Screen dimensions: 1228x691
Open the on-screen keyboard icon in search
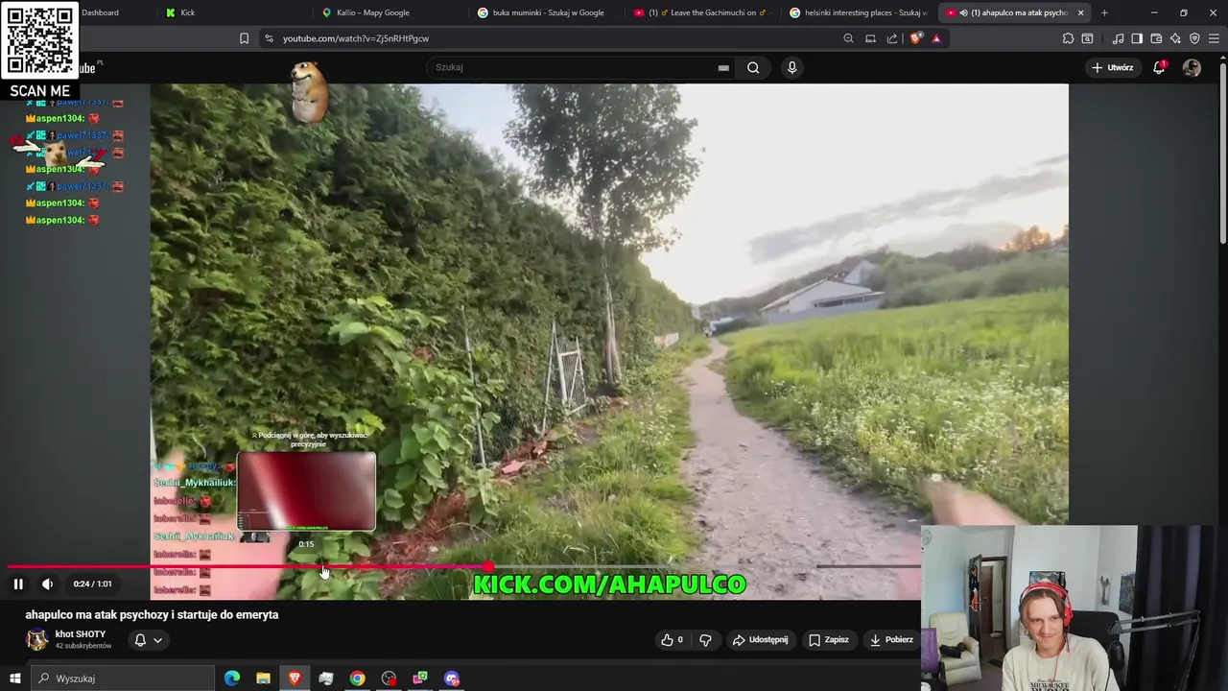tap(723, 68)
